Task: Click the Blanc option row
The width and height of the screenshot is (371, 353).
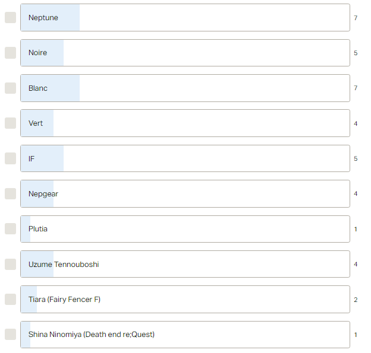Action: 185,88
